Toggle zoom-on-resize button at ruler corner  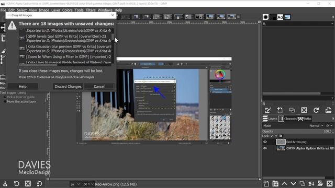[x=260, y=22]
